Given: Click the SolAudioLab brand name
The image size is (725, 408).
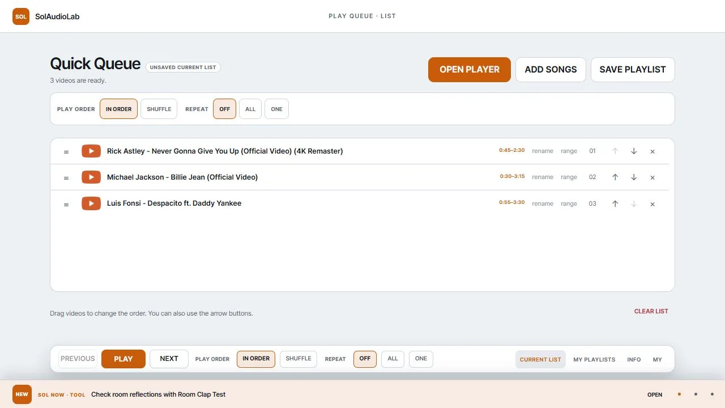Looking at the screenshot, I should point(57,16).
